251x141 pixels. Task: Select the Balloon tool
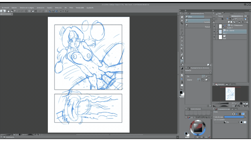point(182,85)
